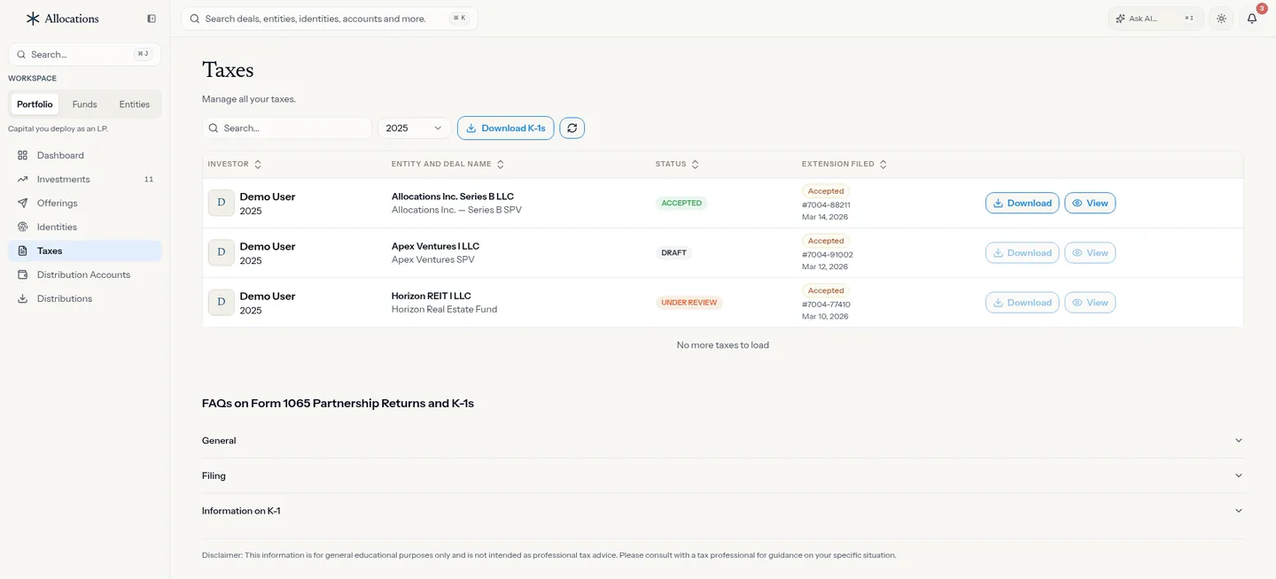Expand the General FAQ section

point(723,440)
